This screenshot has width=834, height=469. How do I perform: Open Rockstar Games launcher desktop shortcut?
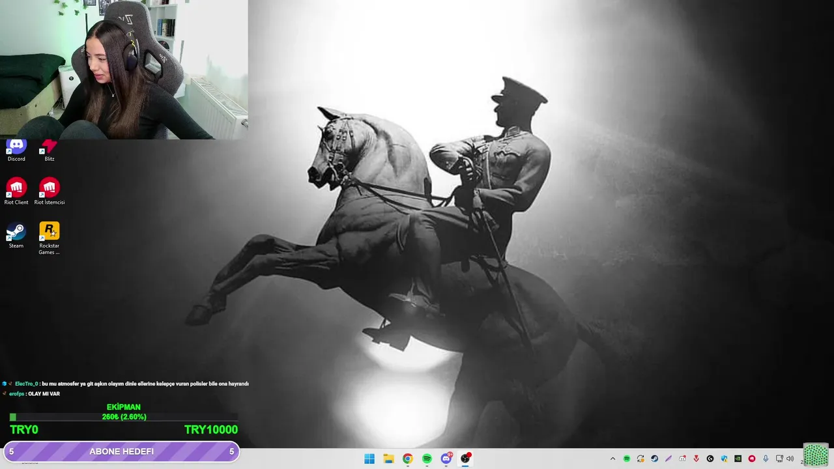pos(50,238)
